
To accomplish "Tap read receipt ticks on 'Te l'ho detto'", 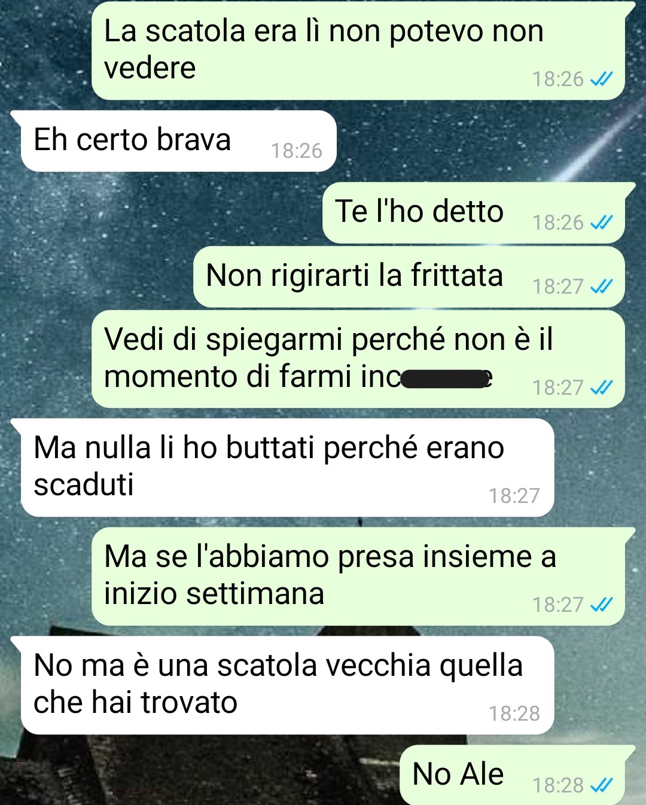I will (601, 222).
